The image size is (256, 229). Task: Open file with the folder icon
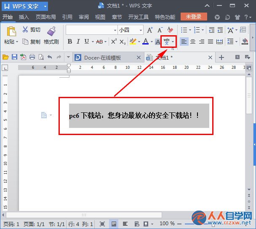coord(5,57)
